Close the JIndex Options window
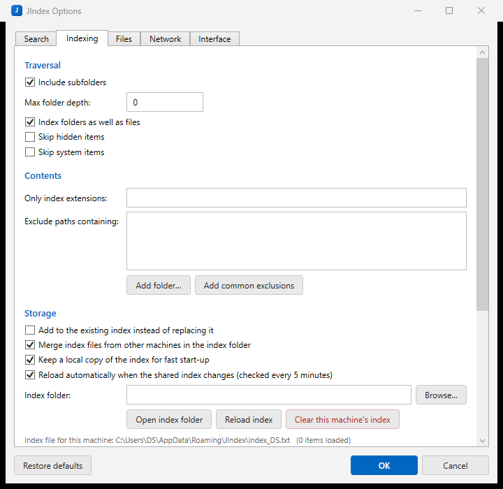 coord(481,10)
